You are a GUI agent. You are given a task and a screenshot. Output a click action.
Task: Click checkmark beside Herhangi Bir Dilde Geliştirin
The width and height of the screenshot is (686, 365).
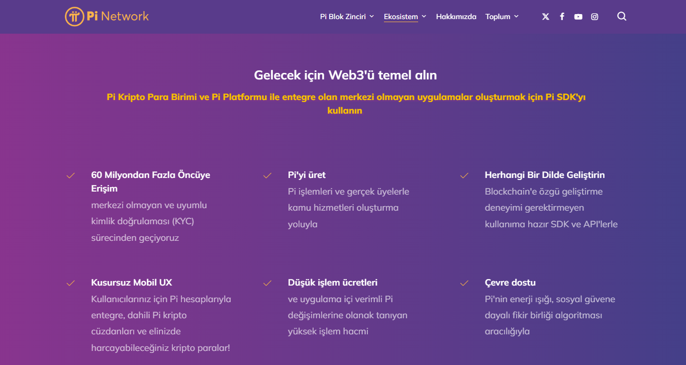coord(464,175)
